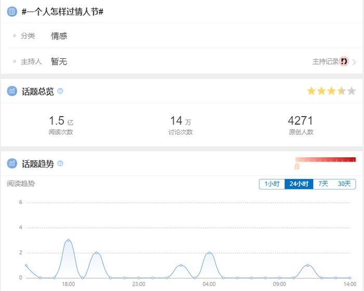
Task: Click the 阅读趋势 chart label
Action: point(21,183)
